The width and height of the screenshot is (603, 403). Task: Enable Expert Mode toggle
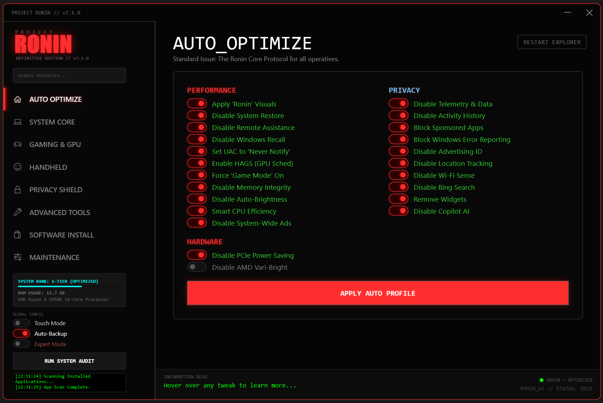(21, 344)
